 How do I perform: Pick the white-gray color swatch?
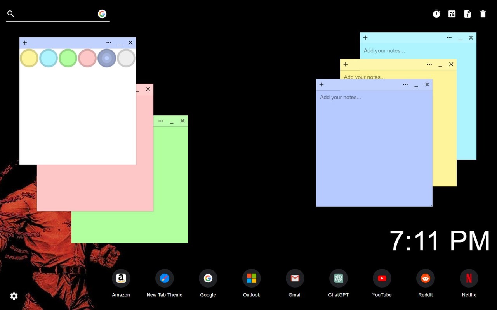126,58
